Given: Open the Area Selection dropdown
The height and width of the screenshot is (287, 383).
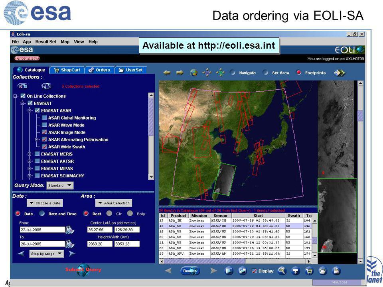Looking at the screenshot, I should [114, 203].
